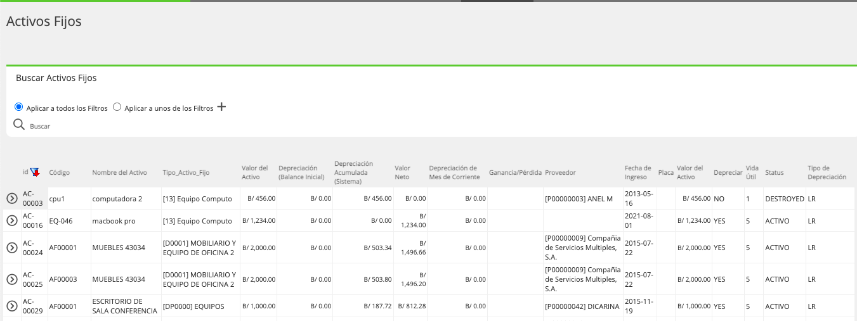
Task: Click the date cell 2015-11-19
Action: click(638, 306)
